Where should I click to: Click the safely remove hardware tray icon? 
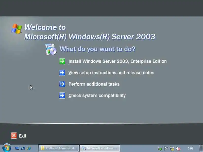coord(160,149)
